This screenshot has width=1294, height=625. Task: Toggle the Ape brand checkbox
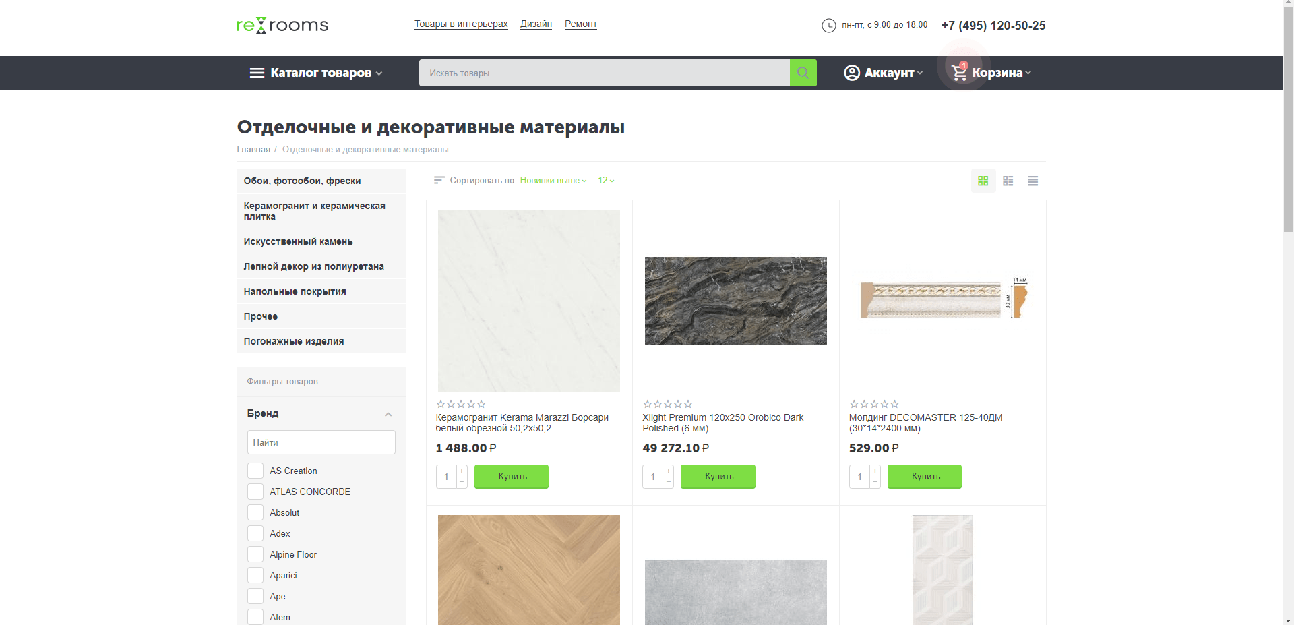[x=255, y=596]
